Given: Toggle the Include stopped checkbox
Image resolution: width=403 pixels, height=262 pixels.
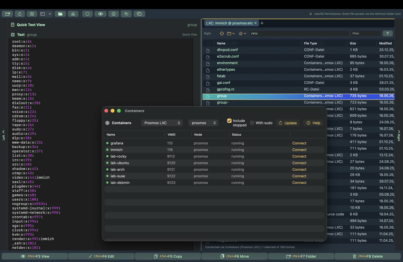Looking at the screenshot, I should pyautogui.click(x=229, y=121).
